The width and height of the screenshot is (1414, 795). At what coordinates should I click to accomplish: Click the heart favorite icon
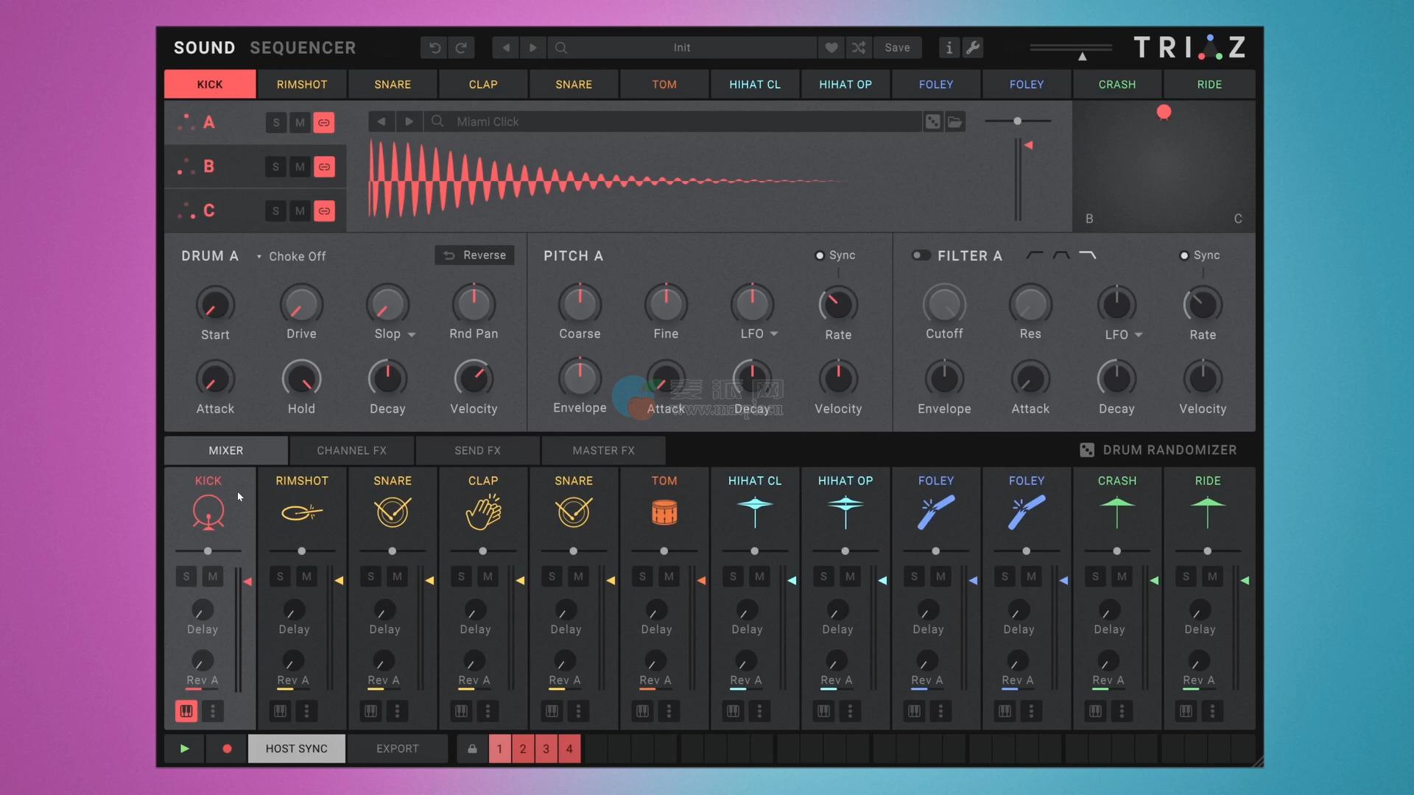tap(831, 48)
